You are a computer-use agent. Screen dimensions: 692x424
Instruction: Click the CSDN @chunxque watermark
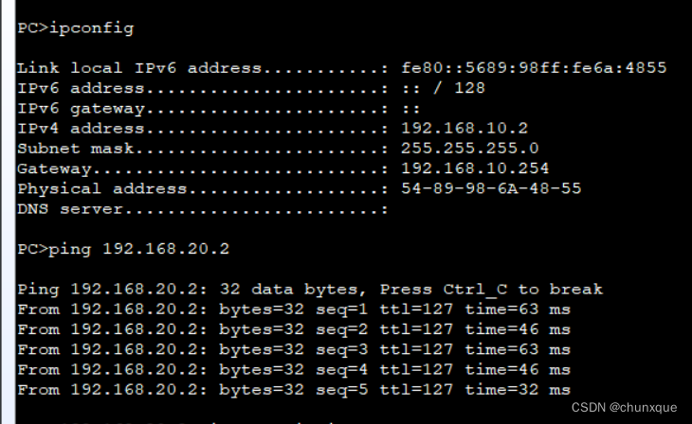(624, 407)
